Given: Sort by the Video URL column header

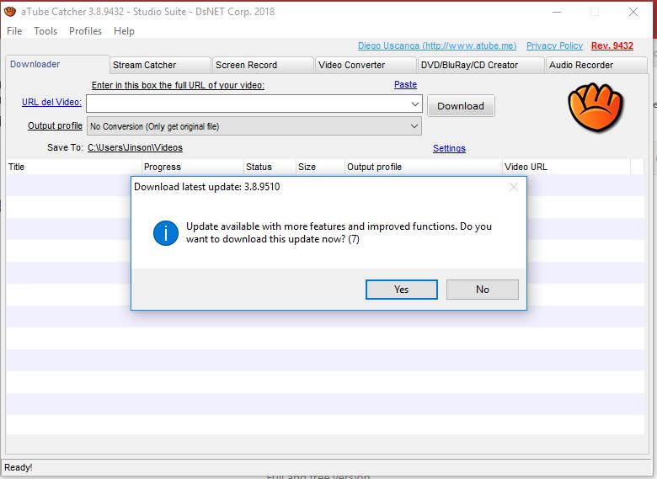Looking at the screenshot, I should coord(567,167).
